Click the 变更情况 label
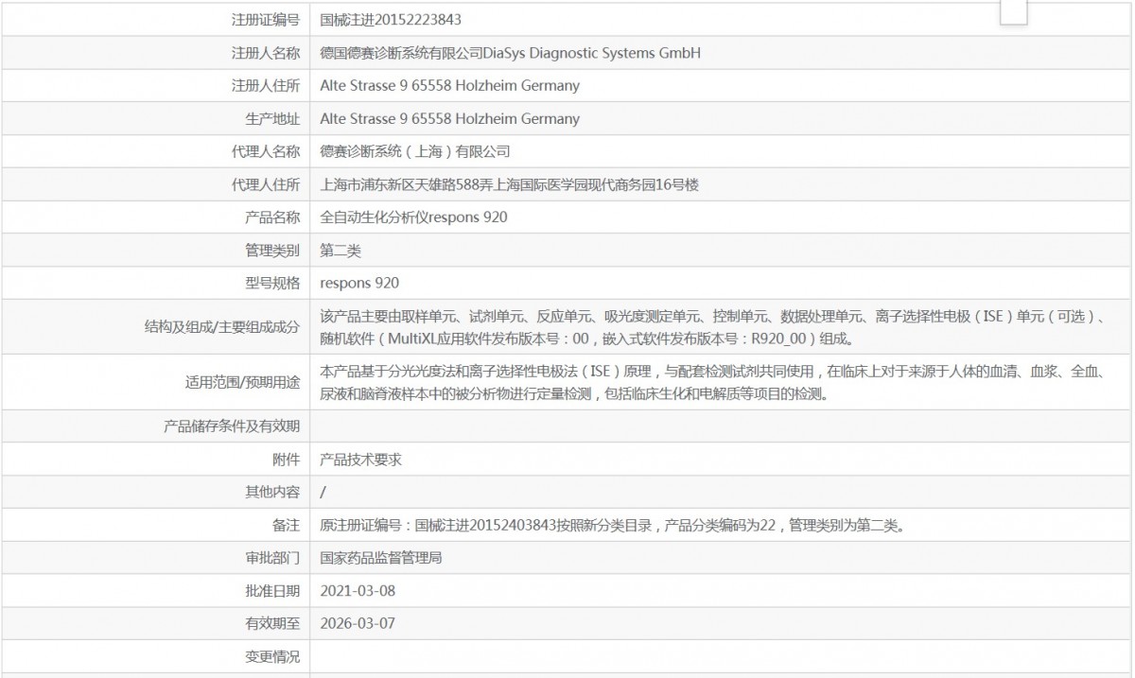 pyautogui.click(x=272, y=656)
